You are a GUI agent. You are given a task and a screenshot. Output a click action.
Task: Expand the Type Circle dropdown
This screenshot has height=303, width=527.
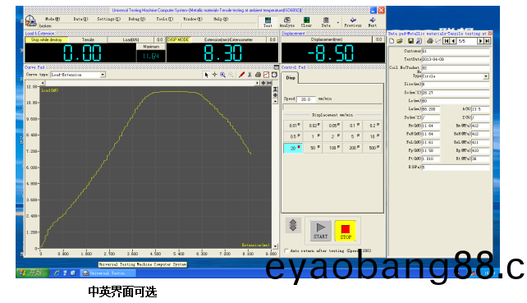pos(486,76)
